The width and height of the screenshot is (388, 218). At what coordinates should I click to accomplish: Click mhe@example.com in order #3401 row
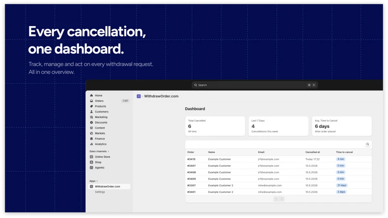[x=270, y=192]
